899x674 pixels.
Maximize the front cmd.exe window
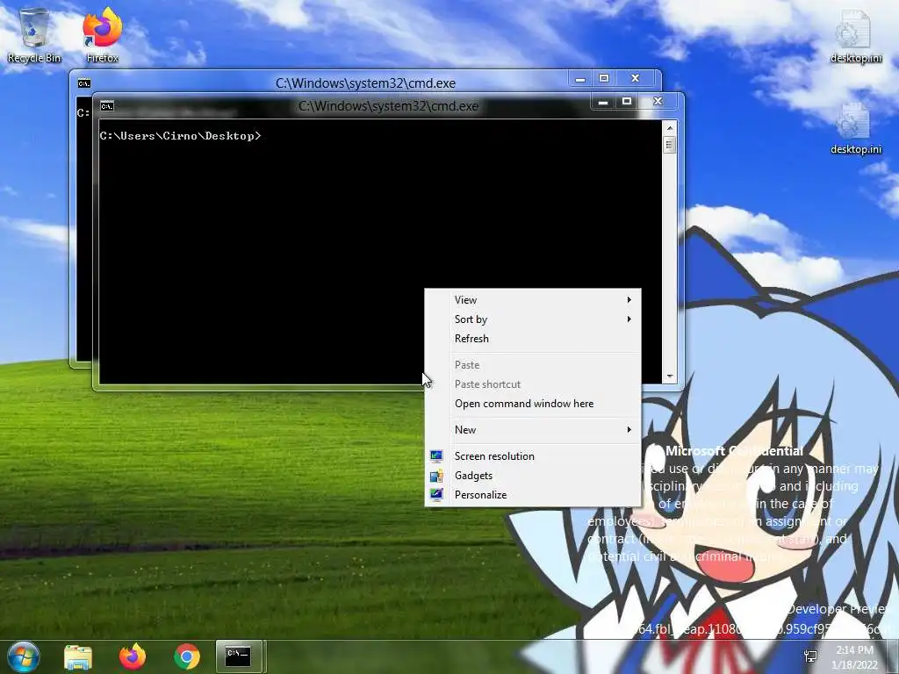[627, 102]
